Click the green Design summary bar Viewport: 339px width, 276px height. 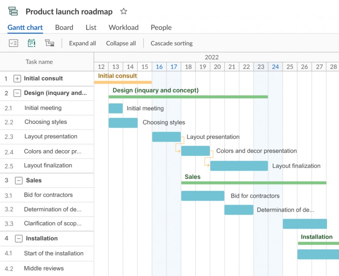pyautogui.click(x=188, y=97)
